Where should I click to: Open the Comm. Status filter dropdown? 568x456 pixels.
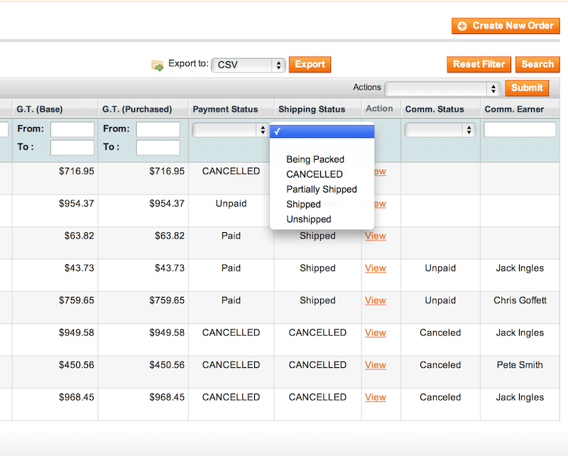click(x=439, y=130)
